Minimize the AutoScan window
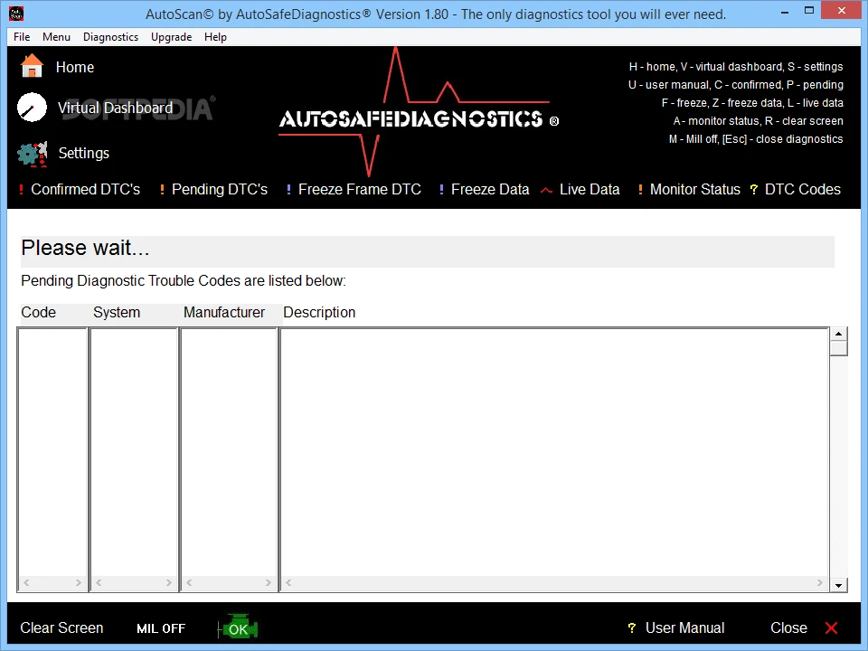 click(785, 11)
